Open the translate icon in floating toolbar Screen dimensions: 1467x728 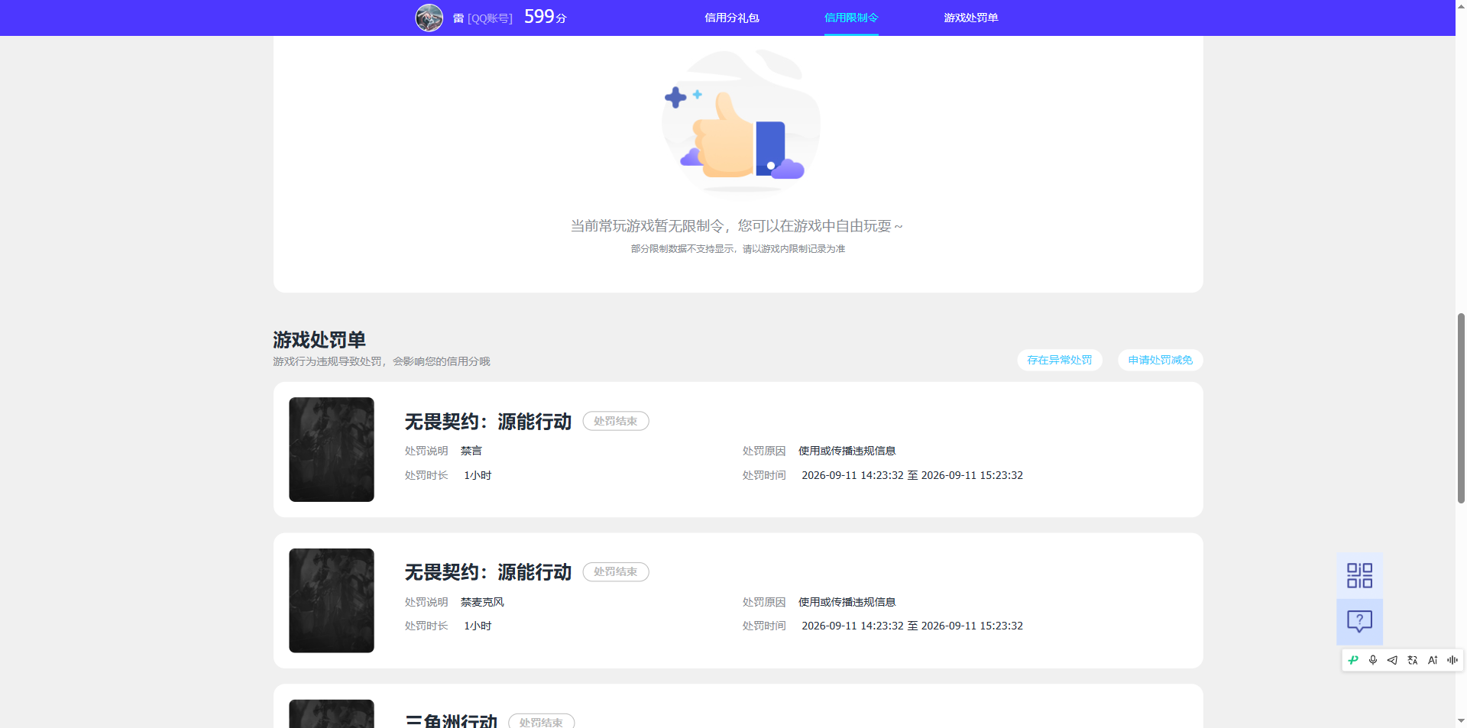coord(1412,660)
